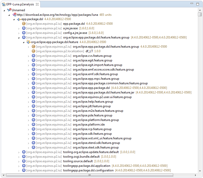The image size is (203, 178).
Task: Click the R requirement icon for a.jre.javase
Action: tap(24, 28)
